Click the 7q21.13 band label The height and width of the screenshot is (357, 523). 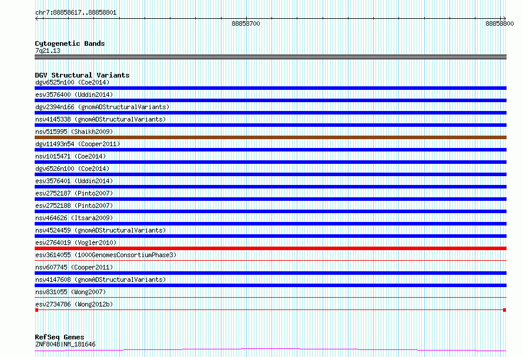(48, 50)
